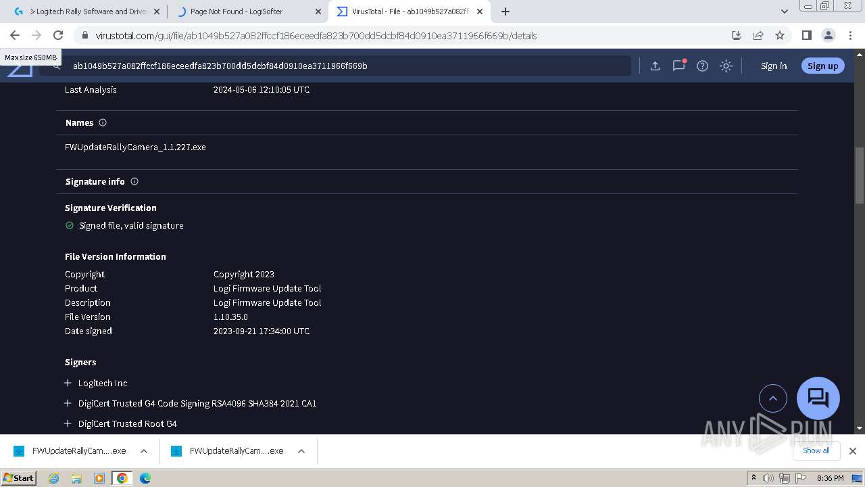Click the VirusTotal upload file icon
This screenshot has height=487, width=865.
point(655,66)
